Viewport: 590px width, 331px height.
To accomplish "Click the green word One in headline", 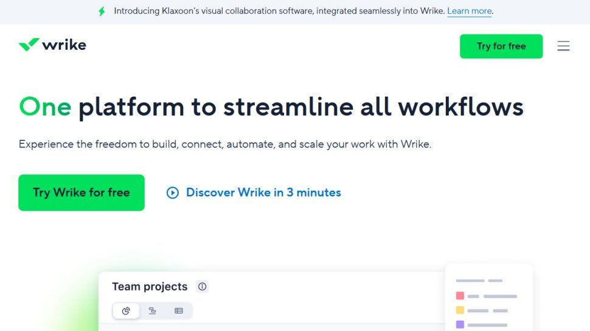I will coord(45,107).
